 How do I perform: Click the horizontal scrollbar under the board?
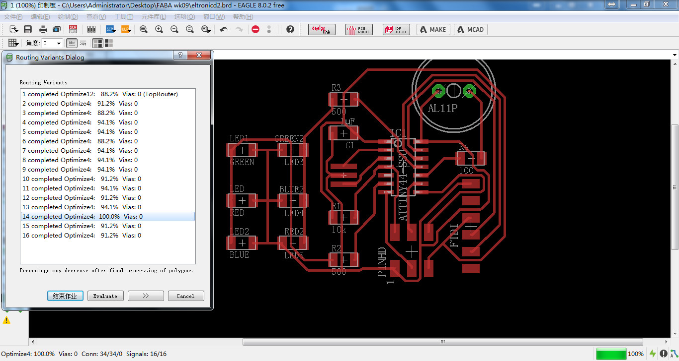[442, 342]
